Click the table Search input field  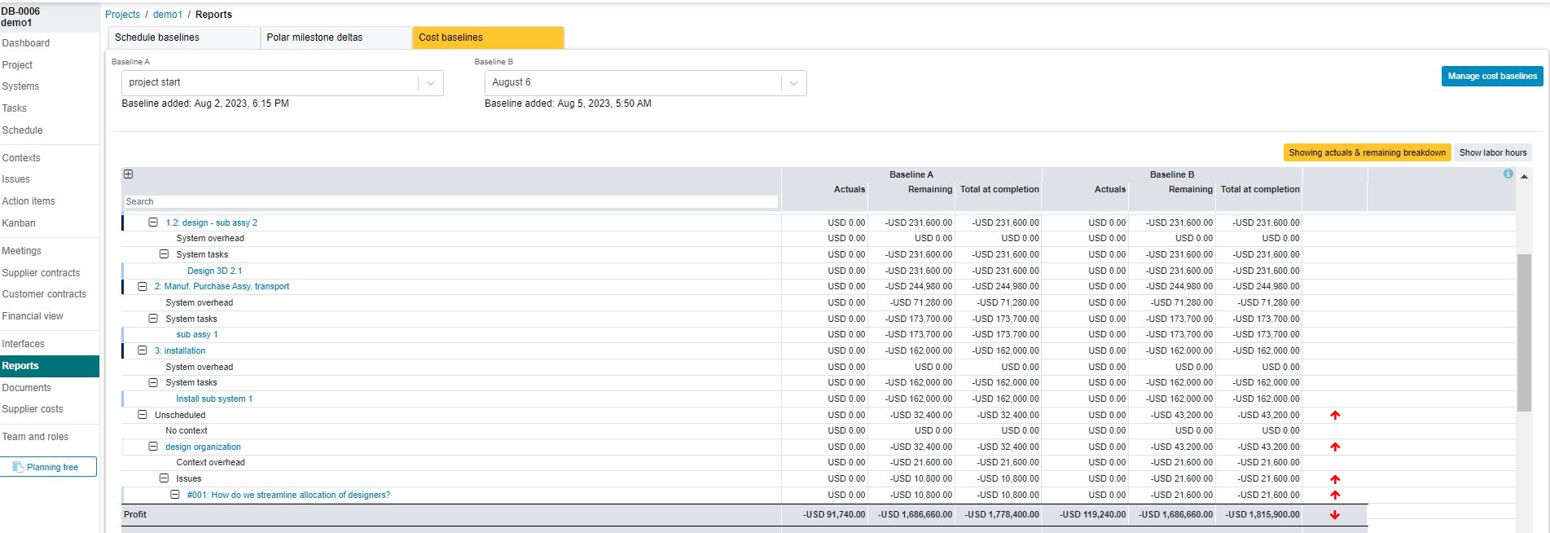(x=450, y=201)
